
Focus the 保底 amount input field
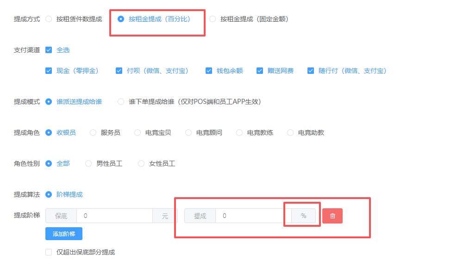(114, 216)
